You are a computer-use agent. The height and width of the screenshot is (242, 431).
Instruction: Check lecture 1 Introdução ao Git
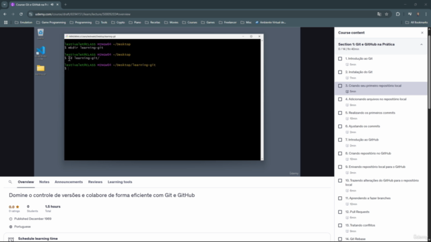coord(340,58)
